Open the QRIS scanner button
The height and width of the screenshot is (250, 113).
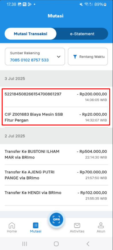[x=56, y=220]
